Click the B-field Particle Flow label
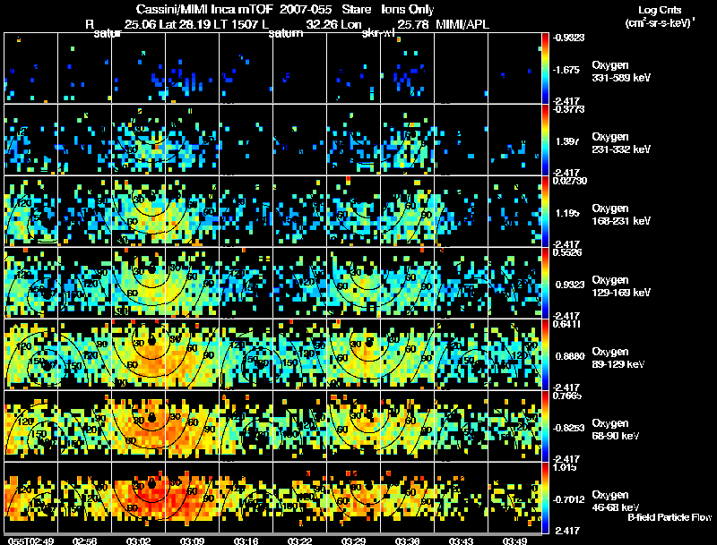The image size is (717, 545). click(669, 517)
